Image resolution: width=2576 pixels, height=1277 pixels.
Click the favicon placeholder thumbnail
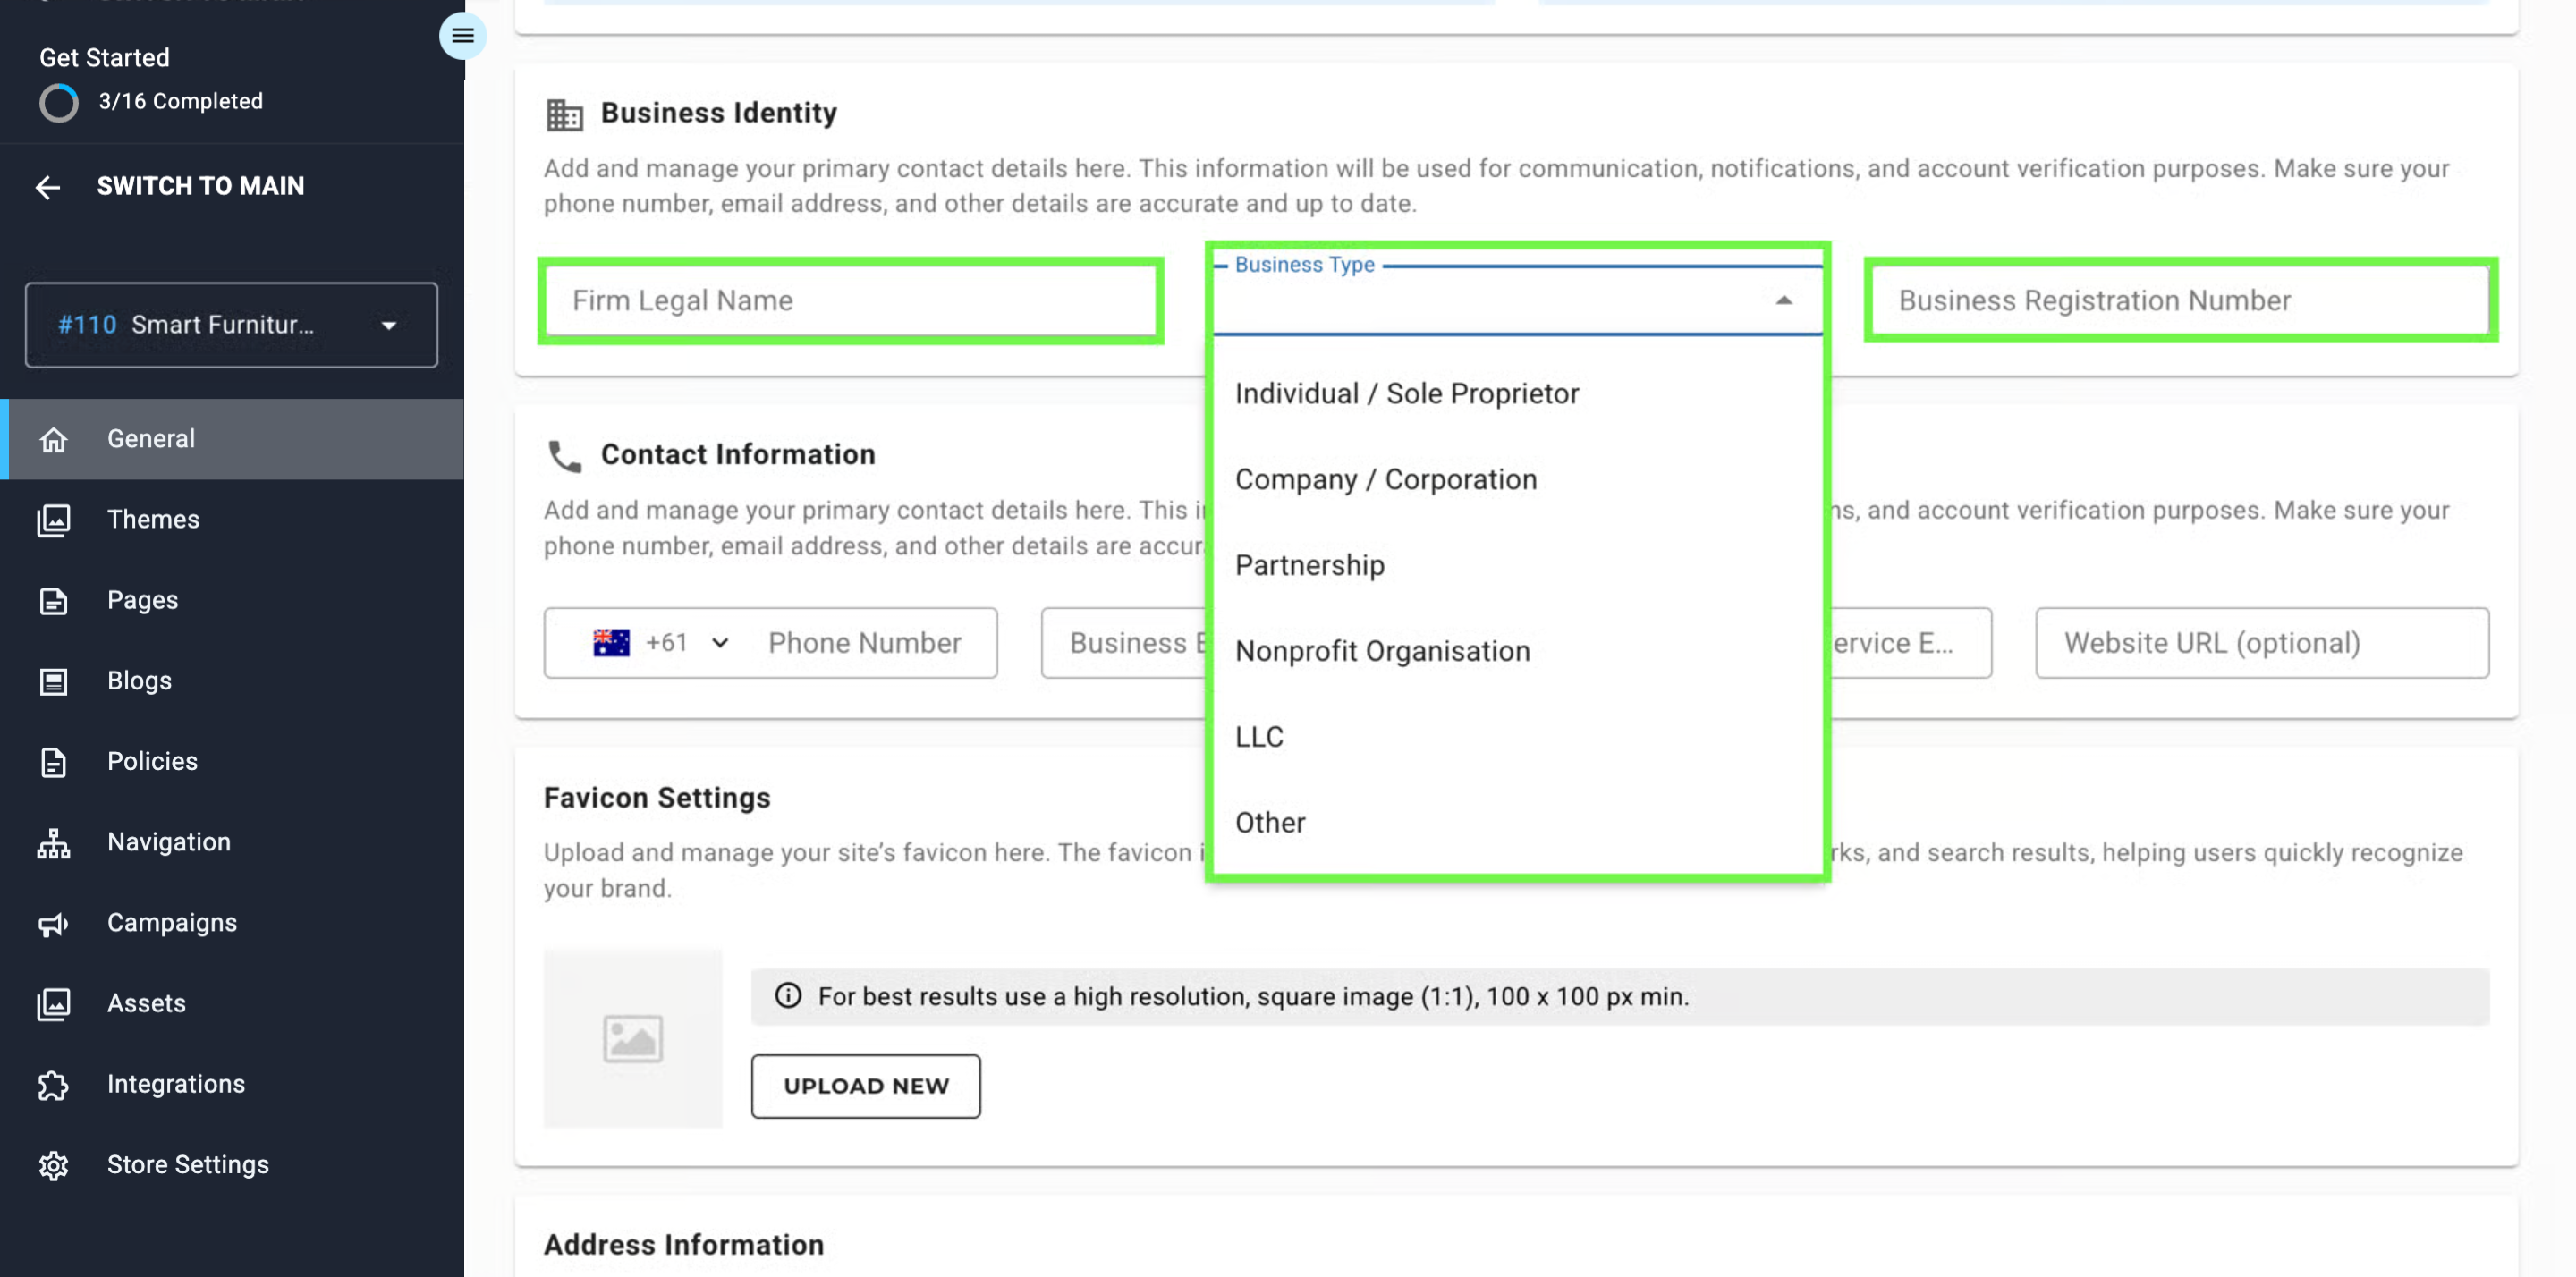pos(633,1038)
